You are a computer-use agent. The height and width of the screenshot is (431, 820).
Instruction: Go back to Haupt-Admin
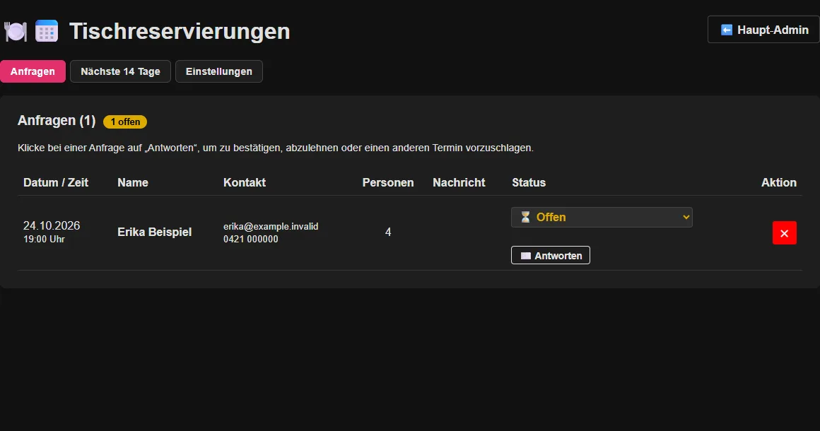point(763,30)
